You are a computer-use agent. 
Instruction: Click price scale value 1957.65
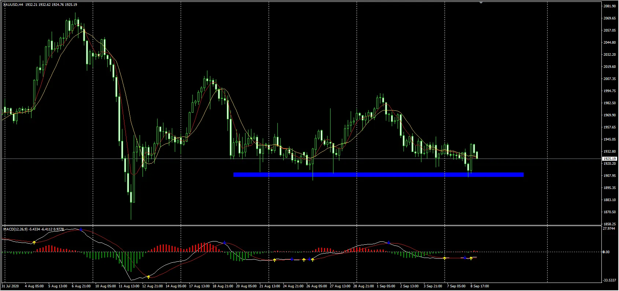(x=609, y=127)
